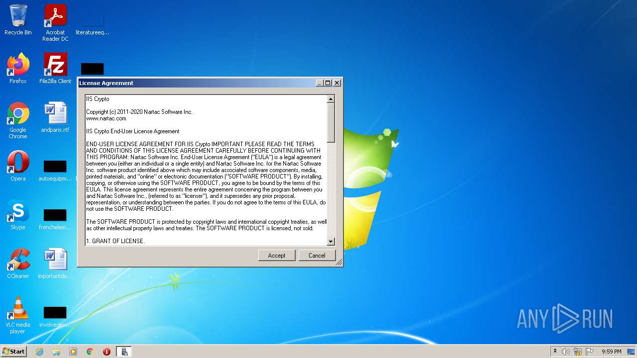The width and height of the screenshot is (637, 358).
Task: Select the VLC media player shortcut
Action: pyautogui.click(x=18, y=315)
